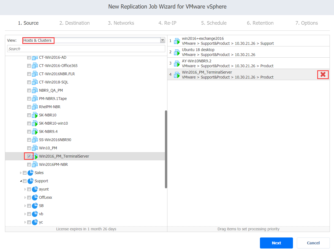This screenshot has width=334, height=249.
Task: Click the SS-Win2016NBR90 VM icon
Action: [x=35, y=140]
